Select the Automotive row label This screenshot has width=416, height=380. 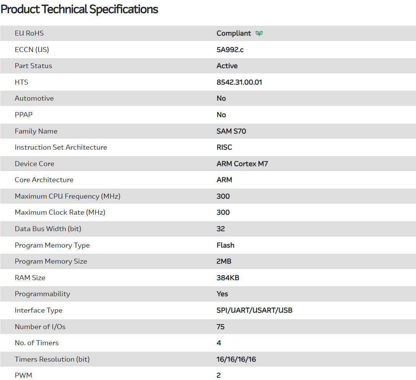coord(34,98)
